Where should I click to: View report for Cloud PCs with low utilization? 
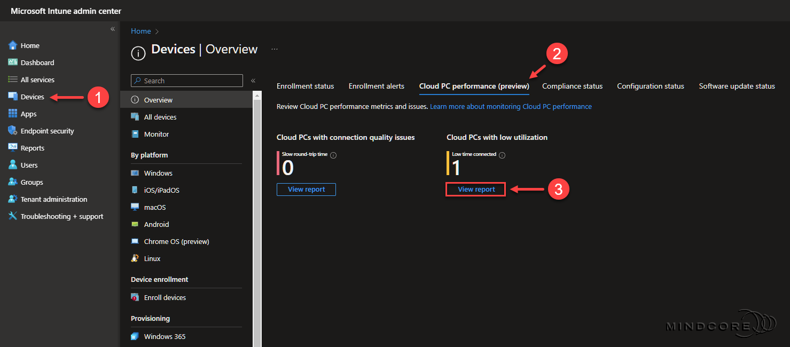point(475,189)
